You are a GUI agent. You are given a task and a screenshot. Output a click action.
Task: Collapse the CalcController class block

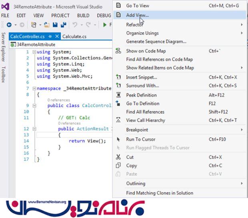[x=34, y=106]
